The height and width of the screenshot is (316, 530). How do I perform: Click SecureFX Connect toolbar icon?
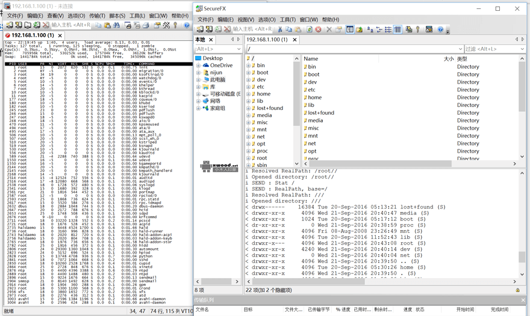200,29
